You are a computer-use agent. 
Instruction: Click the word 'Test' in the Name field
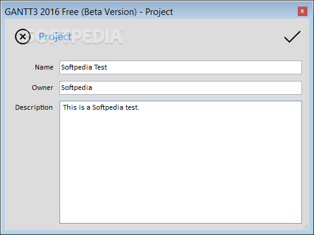(x=100, y=67)
